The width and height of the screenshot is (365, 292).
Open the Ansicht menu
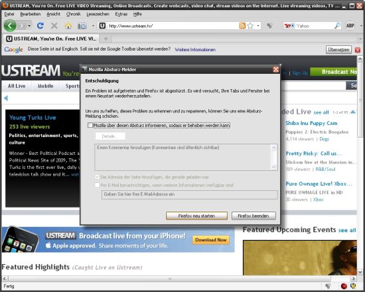[53, 14]
